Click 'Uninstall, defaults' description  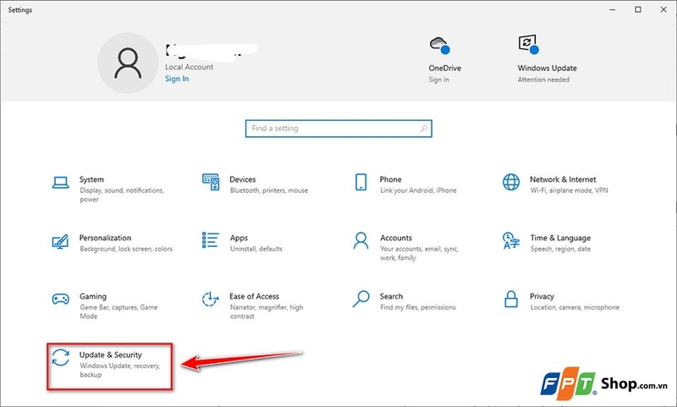[x=256, y=249]
